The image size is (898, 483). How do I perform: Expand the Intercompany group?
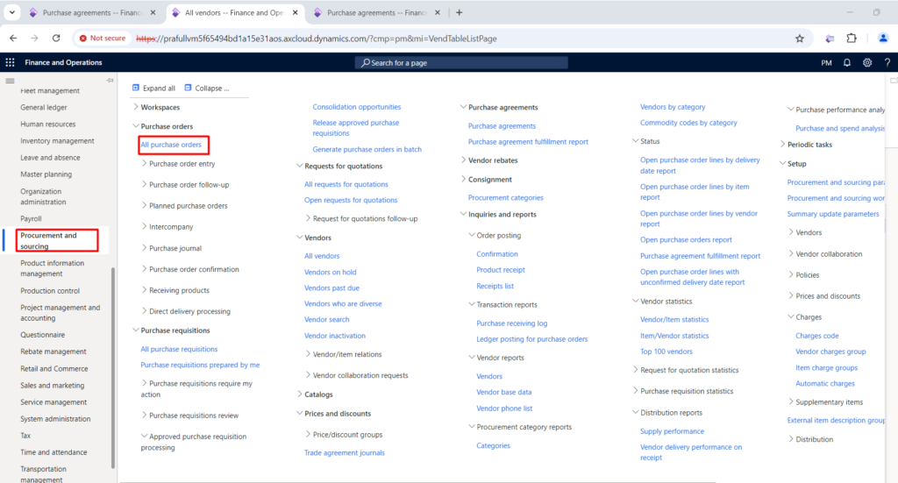pos(144,226)
